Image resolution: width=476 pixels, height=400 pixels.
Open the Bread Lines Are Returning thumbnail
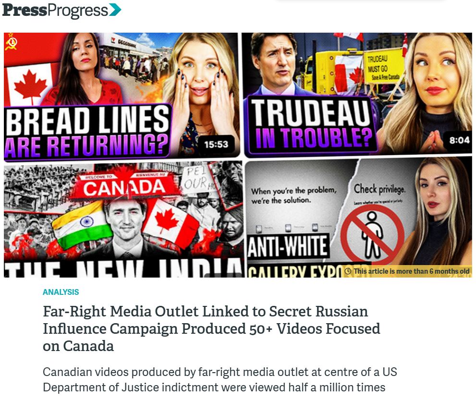pos(122,95)
